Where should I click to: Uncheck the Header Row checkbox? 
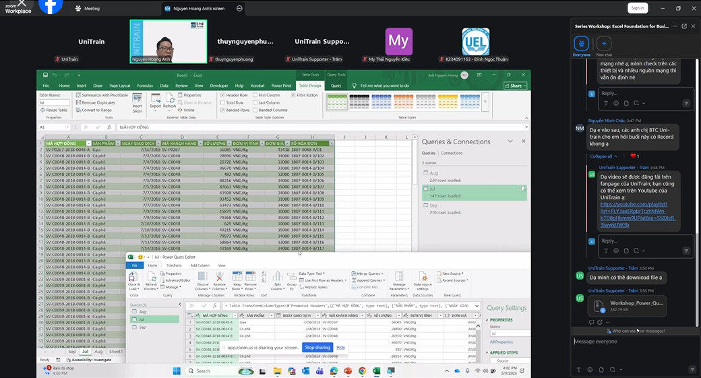click(x=222, y=95)
